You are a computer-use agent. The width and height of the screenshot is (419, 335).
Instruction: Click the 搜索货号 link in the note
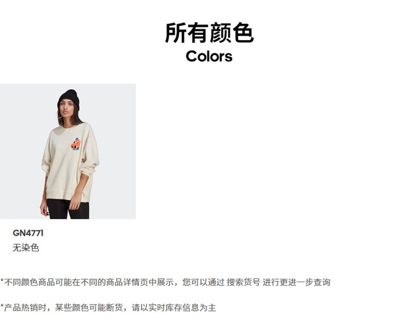point(243,282)
